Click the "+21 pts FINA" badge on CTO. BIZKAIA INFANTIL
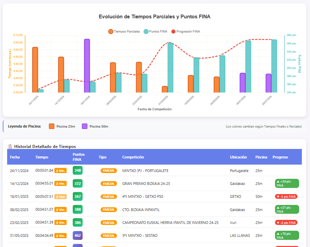 pos(287,209)
